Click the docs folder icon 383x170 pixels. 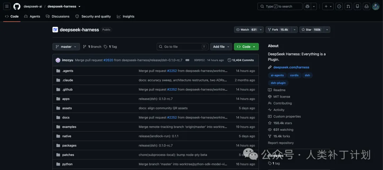point(58,117)
